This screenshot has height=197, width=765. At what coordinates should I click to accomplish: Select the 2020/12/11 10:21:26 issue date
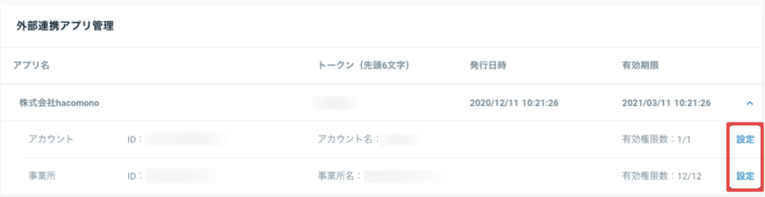tap(514, 103)
